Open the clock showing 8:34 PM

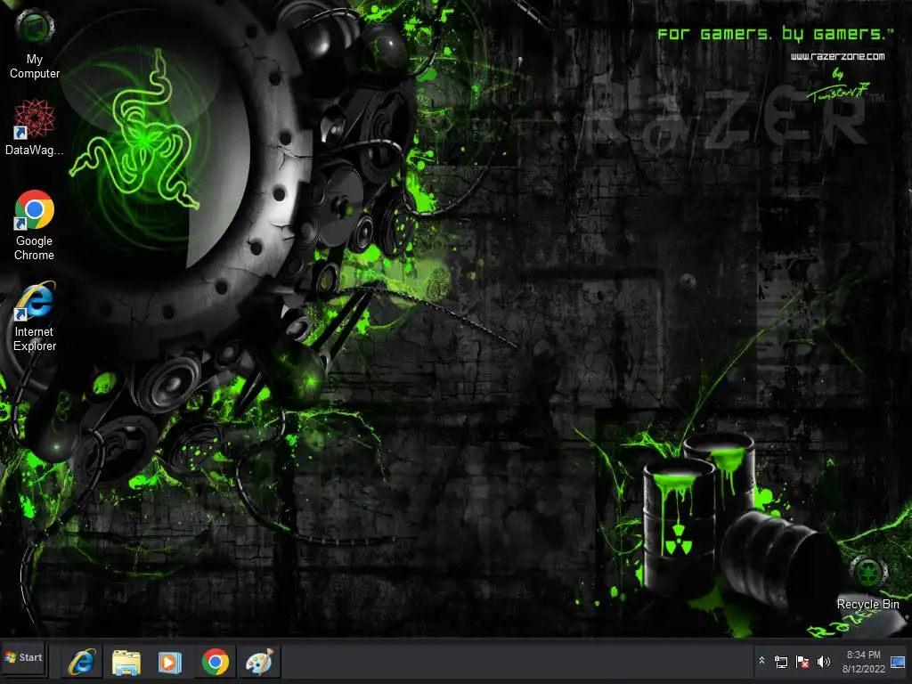(x=864, y=662)
